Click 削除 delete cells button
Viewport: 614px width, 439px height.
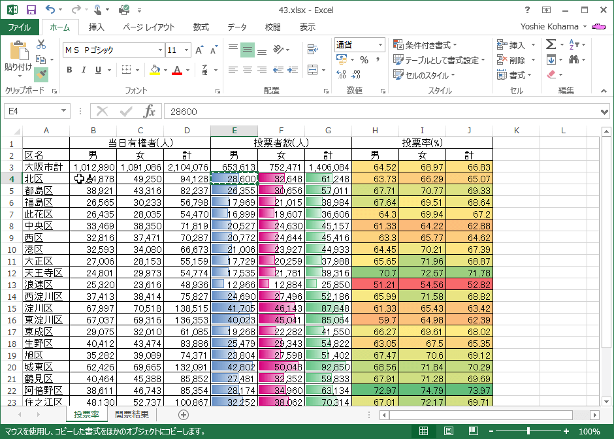pos(511,60)
